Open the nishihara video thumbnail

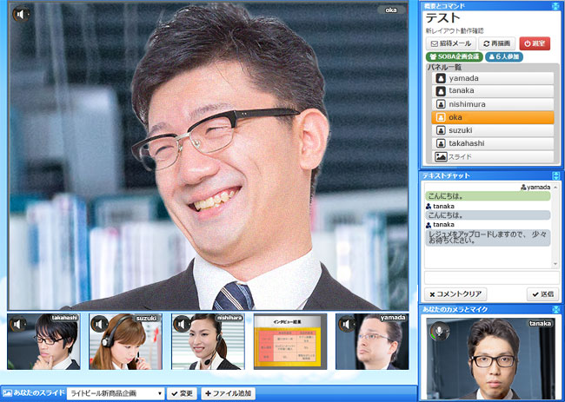coord(208,341)
